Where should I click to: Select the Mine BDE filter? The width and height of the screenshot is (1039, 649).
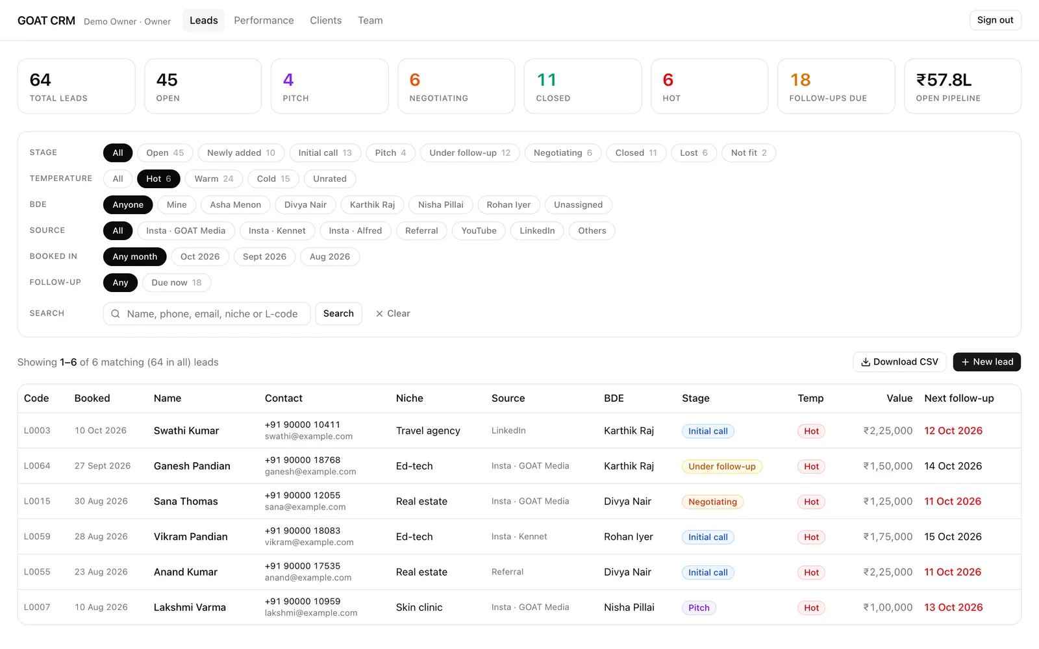tap(177, 205)
